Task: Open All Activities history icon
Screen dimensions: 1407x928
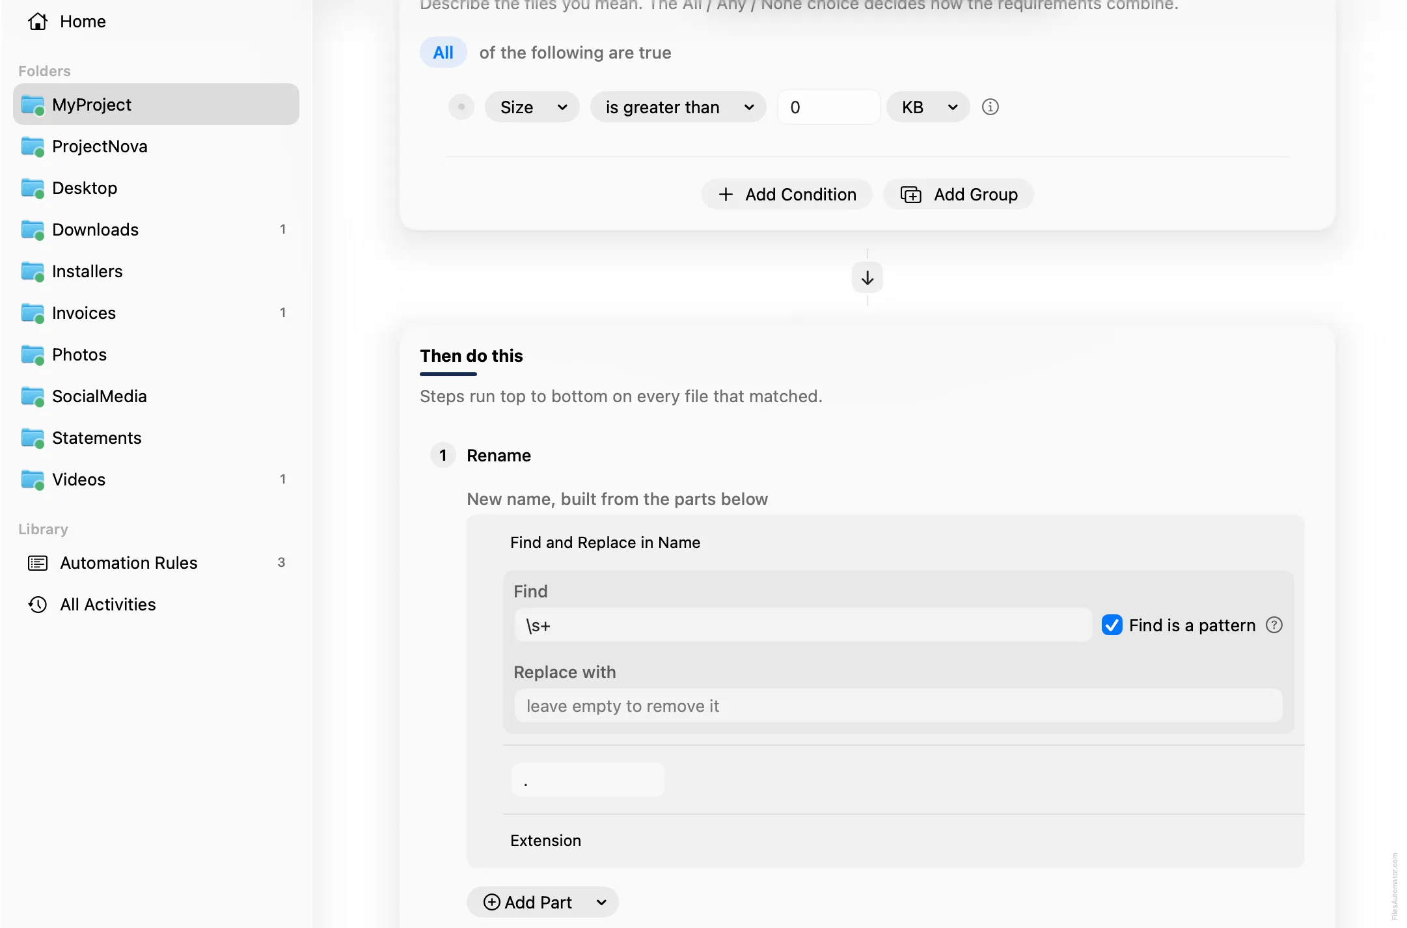Action: coord(38,605)
